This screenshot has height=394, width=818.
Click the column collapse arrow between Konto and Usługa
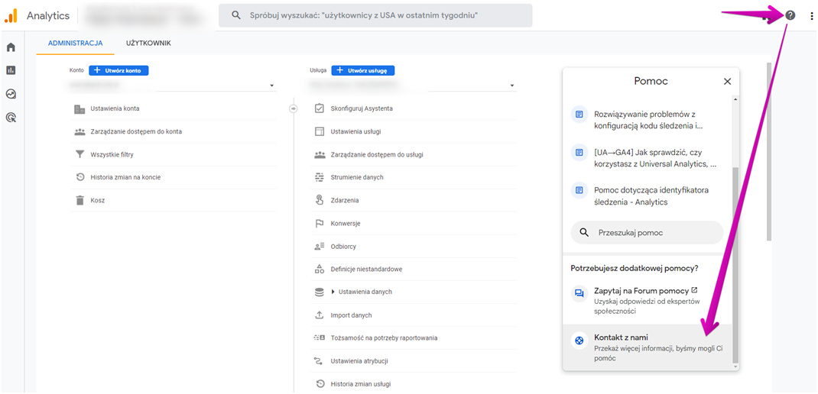pos(293,108)
